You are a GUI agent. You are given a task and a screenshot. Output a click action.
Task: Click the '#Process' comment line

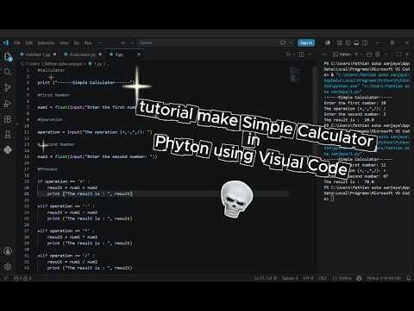pos(47,169)
